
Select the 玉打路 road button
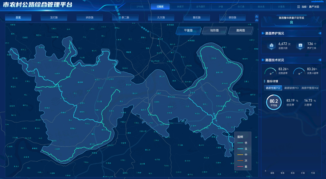tap(54, 18)
